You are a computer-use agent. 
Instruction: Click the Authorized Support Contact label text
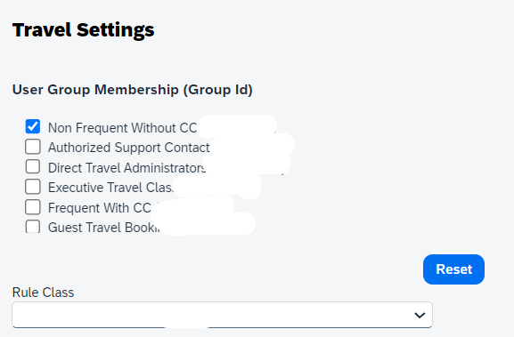[129, 148]
